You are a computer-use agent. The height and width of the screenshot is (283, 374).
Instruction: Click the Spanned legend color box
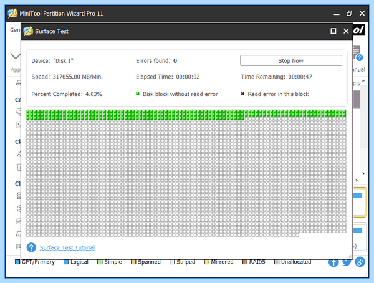coord(133,262)
